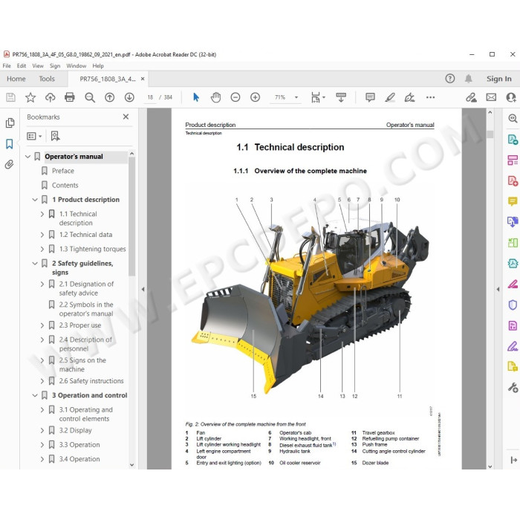The width and height of the screenshot is (520, 520).
Task: Open 3.3 Operation bookmark
Action: coord(79,445)
